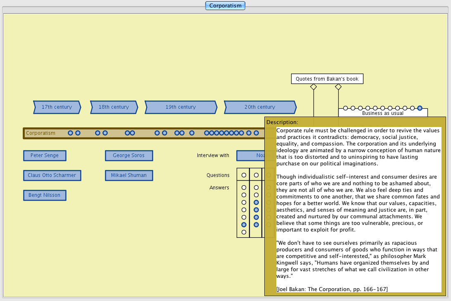Click the filled blue circle above Business as usual
451x301 pixels.
420,108
